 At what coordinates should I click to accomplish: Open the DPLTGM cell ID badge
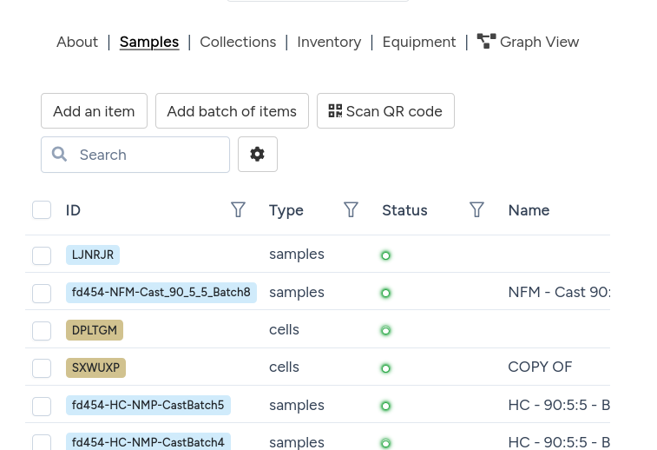click(x=95, y=330)
